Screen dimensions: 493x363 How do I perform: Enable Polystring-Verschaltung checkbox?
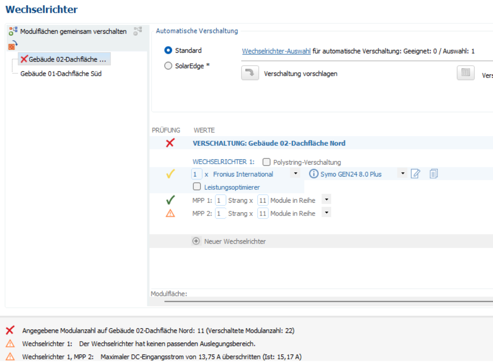pyautogui.click(x=266, y=162)
